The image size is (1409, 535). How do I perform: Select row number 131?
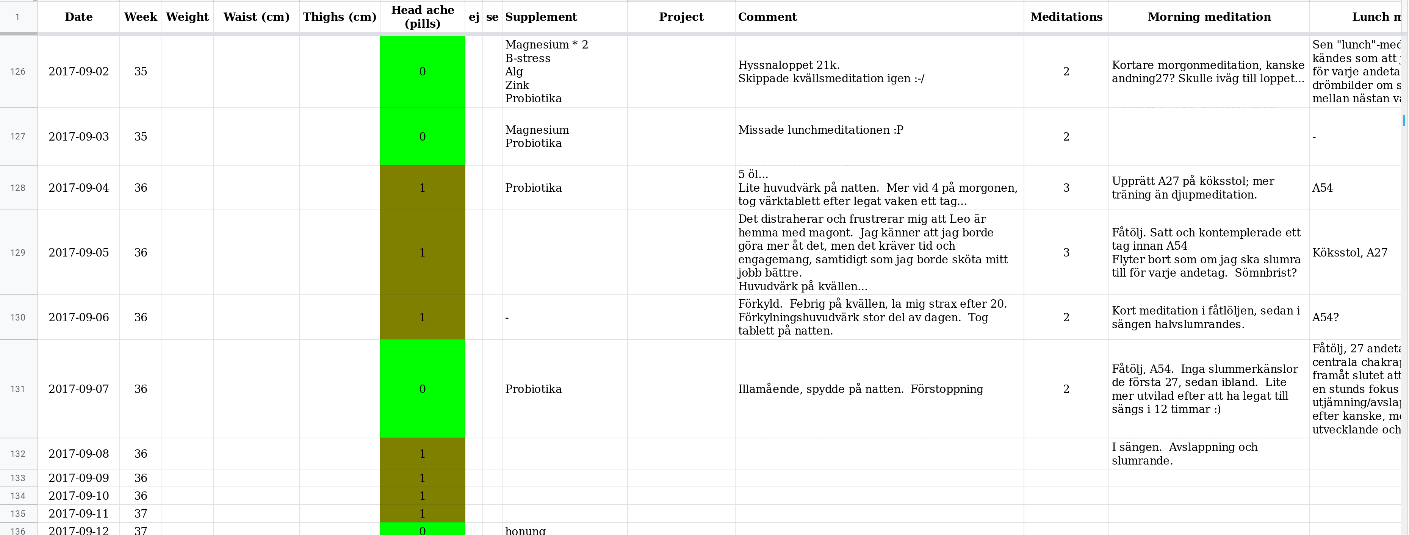point(18,389)
